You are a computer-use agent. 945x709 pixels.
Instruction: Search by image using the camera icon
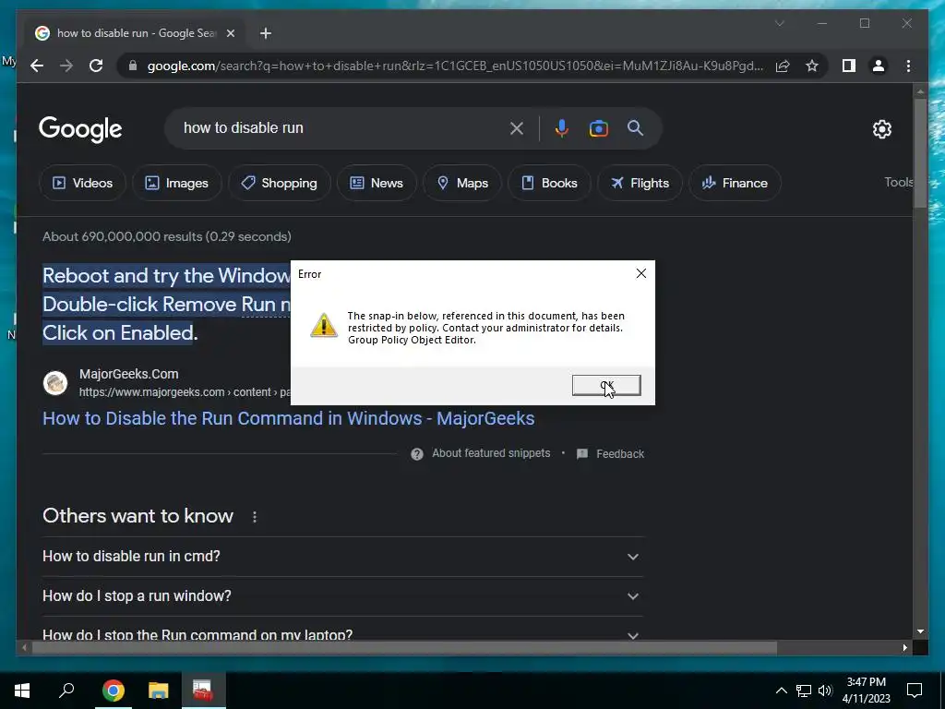coord(598,128)
